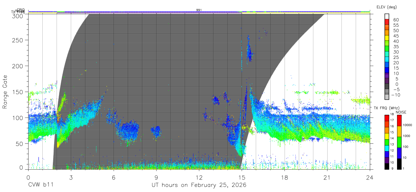The image size is (416, 192).
Task: Click the '991' CPID value at top
Action: point(199,10)
